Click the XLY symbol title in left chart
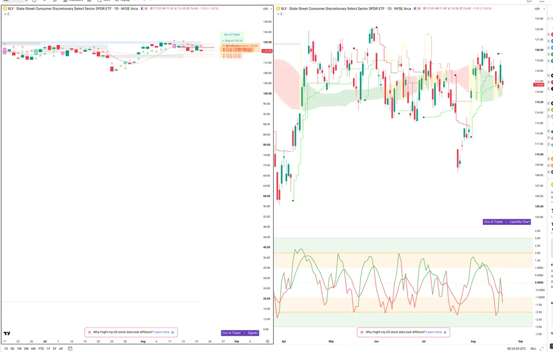This screenshot has height=352, width=553. (x=73, y=9)
